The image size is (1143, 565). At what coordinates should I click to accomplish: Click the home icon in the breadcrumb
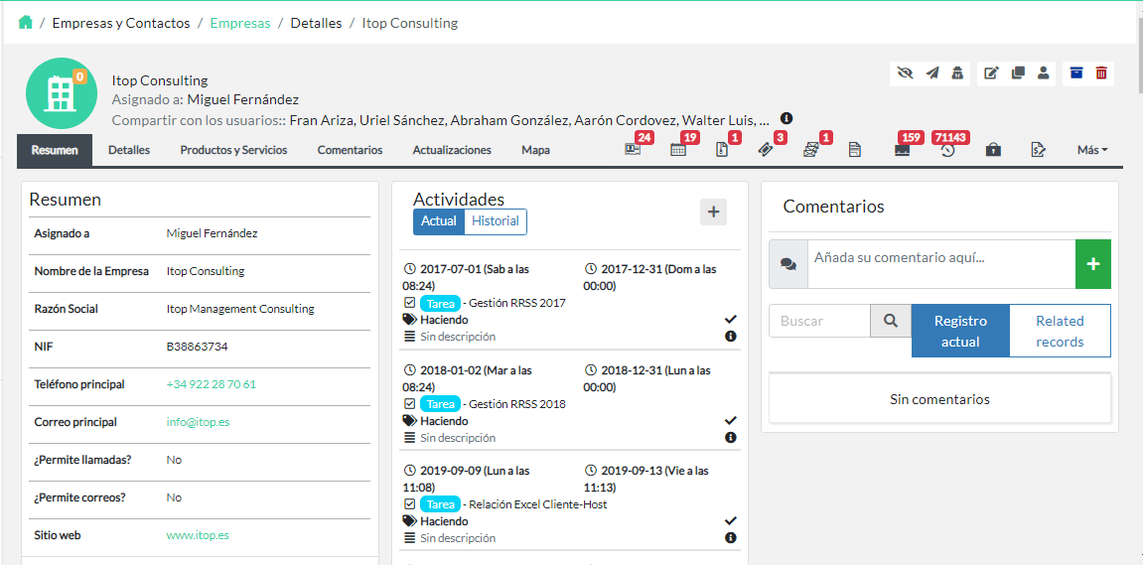25,23
